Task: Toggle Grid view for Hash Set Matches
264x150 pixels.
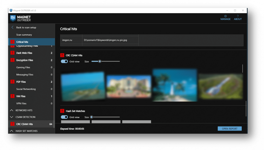Action: click(64, 117)
